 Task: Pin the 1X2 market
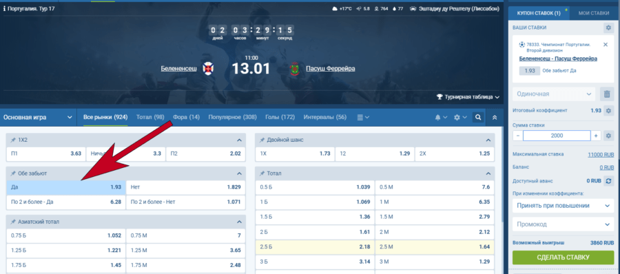tap(13, 140)
